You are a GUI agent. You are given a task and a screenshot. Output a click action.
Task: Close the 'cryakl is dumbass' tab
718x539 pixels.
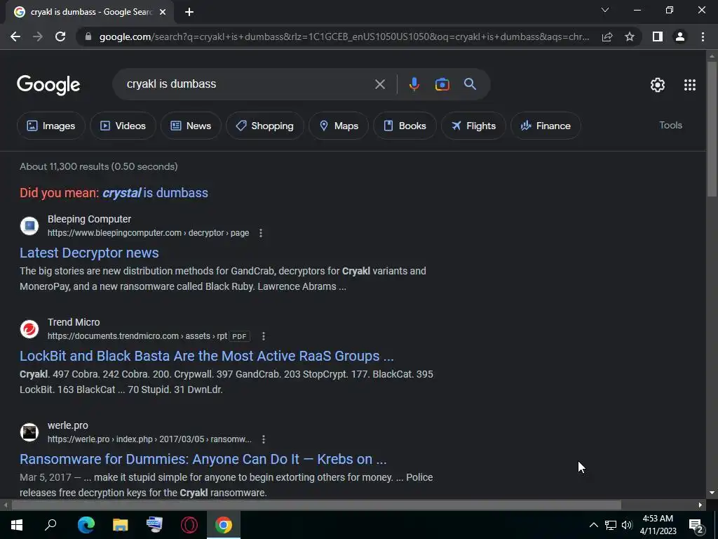click(163, 13)
